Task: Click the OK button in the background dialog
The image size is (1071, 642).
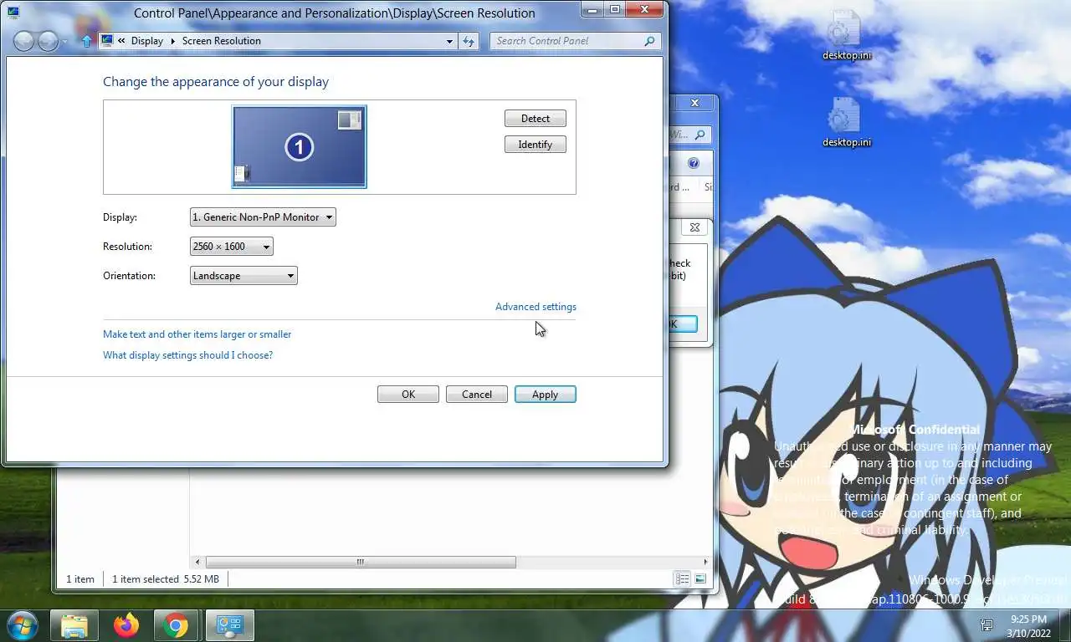Action: click(684, 324)
